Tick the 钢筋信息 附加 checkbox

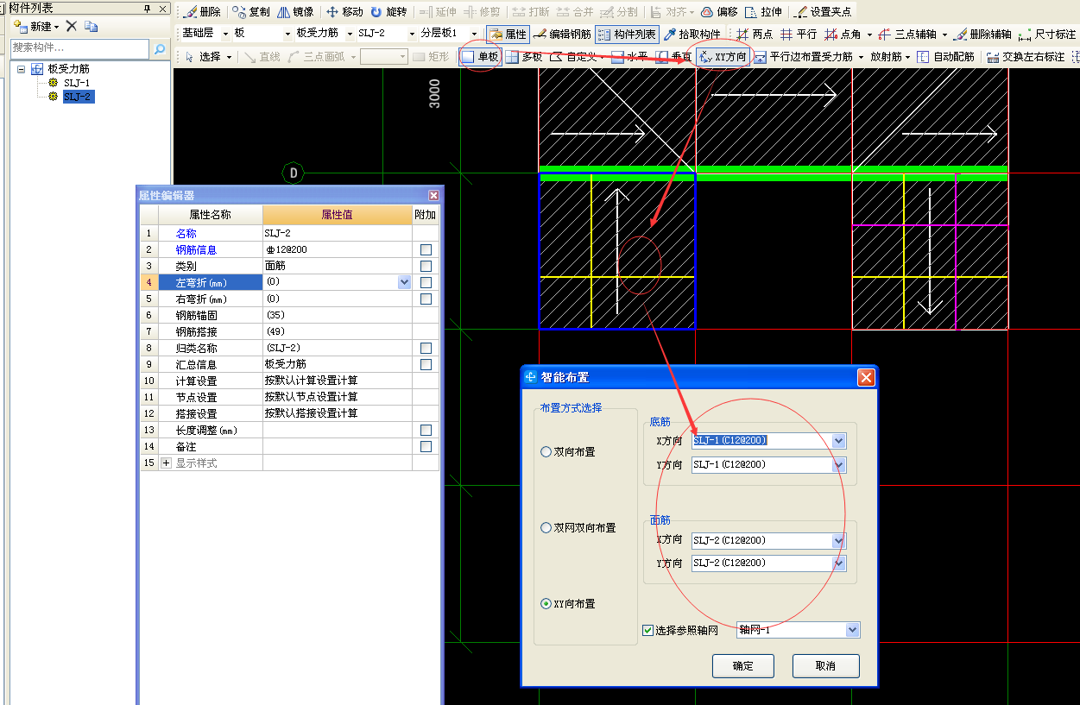click(x=426, y=249)
